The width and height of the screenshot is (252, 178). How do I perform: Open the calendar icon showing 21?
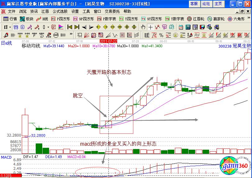[181, 27]
